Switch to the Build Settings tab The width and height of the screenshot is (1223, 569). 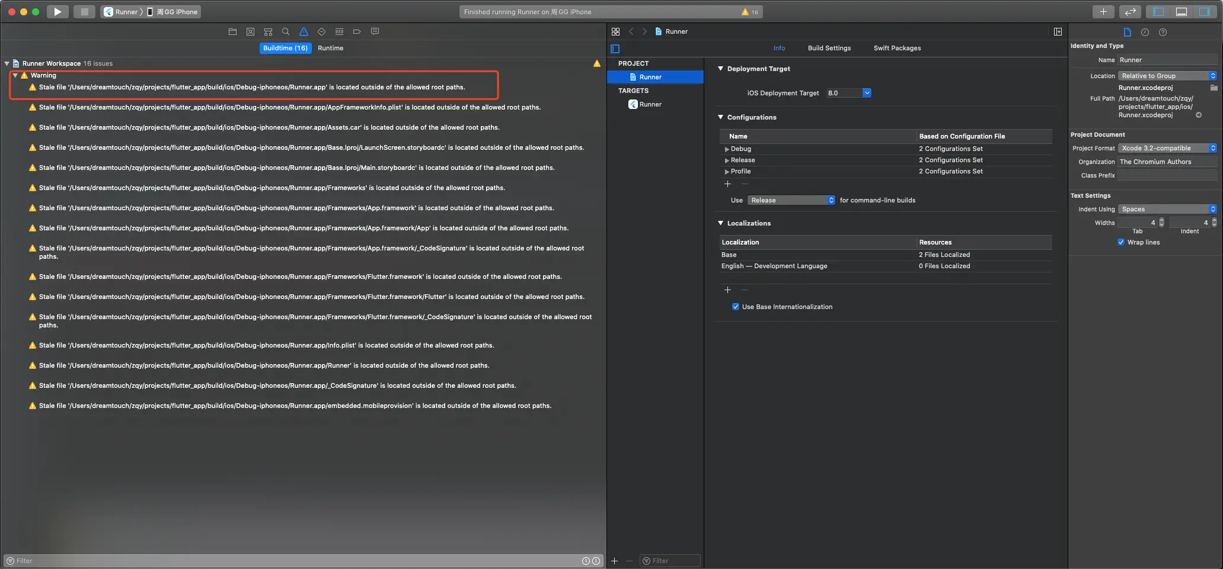pos(829,48)
